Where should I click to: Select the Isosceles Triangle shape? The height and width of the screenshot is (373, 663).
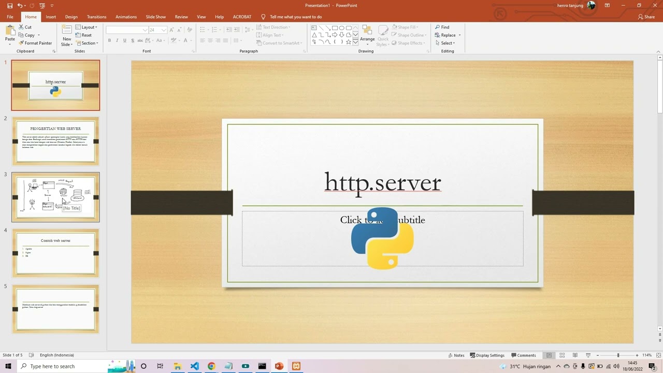[x=314, y=35]
